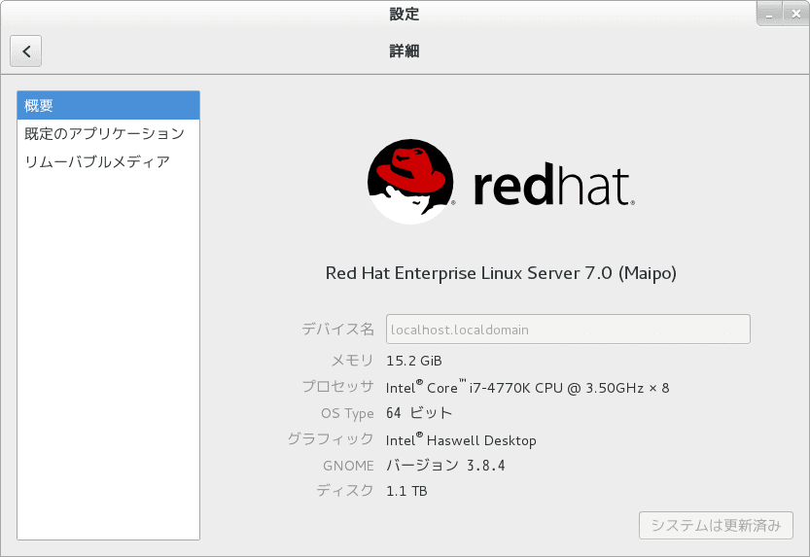Click the システムは更新済み button
The width and height of the screenshot is (810, 557).
tap(716, 526)
